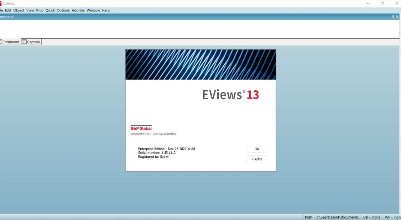Click the pin icon on the Command pane
Screen dimensions: 401x220
393,17
